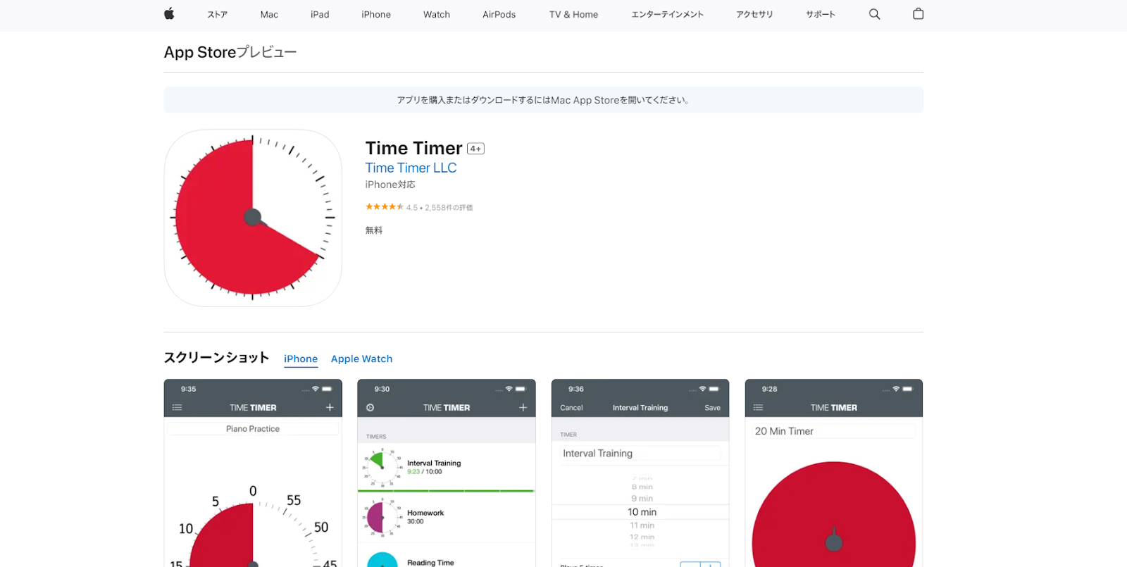The width and height of the screenshot is (1127, 567).
Task: Click the Apple logo icon
Action: click(x=169, y=14)
